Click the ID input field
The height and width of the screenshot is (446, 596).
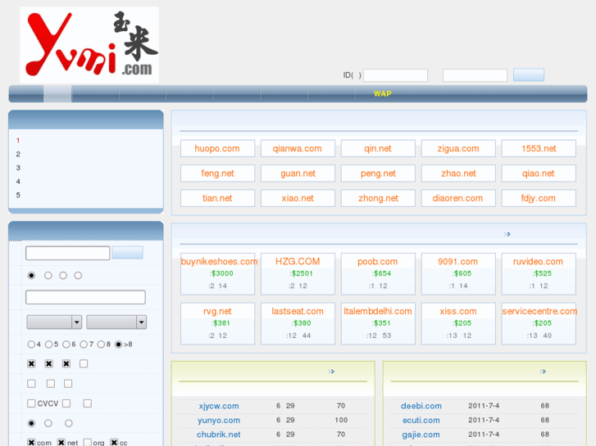tap(395, 75)
